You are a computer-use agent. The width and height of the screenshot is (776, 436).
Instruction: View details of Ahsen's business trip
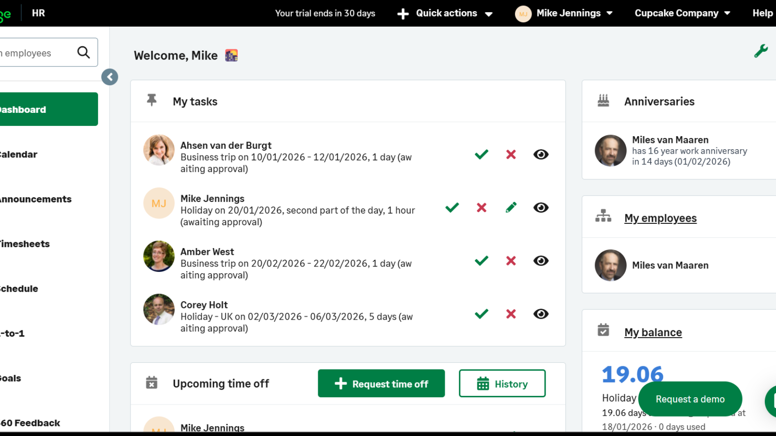(x=541, y=155)
